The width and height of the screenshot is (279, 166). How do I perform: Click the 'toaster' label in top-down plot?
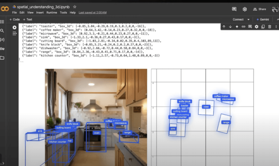(185, 106)
